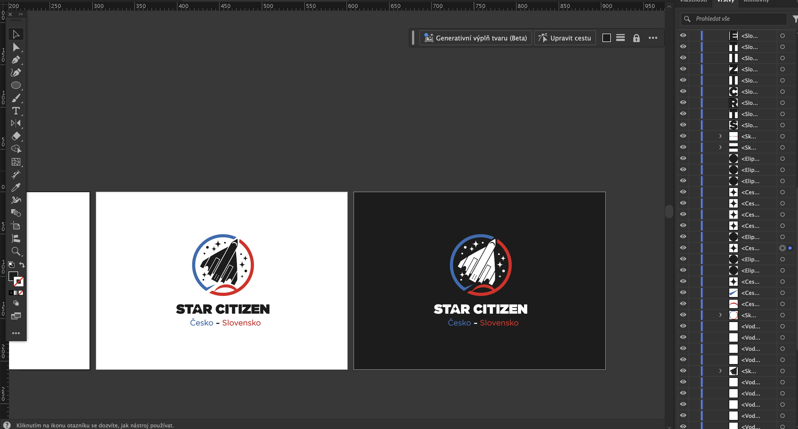Select the Artboard tool
The width and height of the screenshot is (798, 429).
[x=16, y=225]
